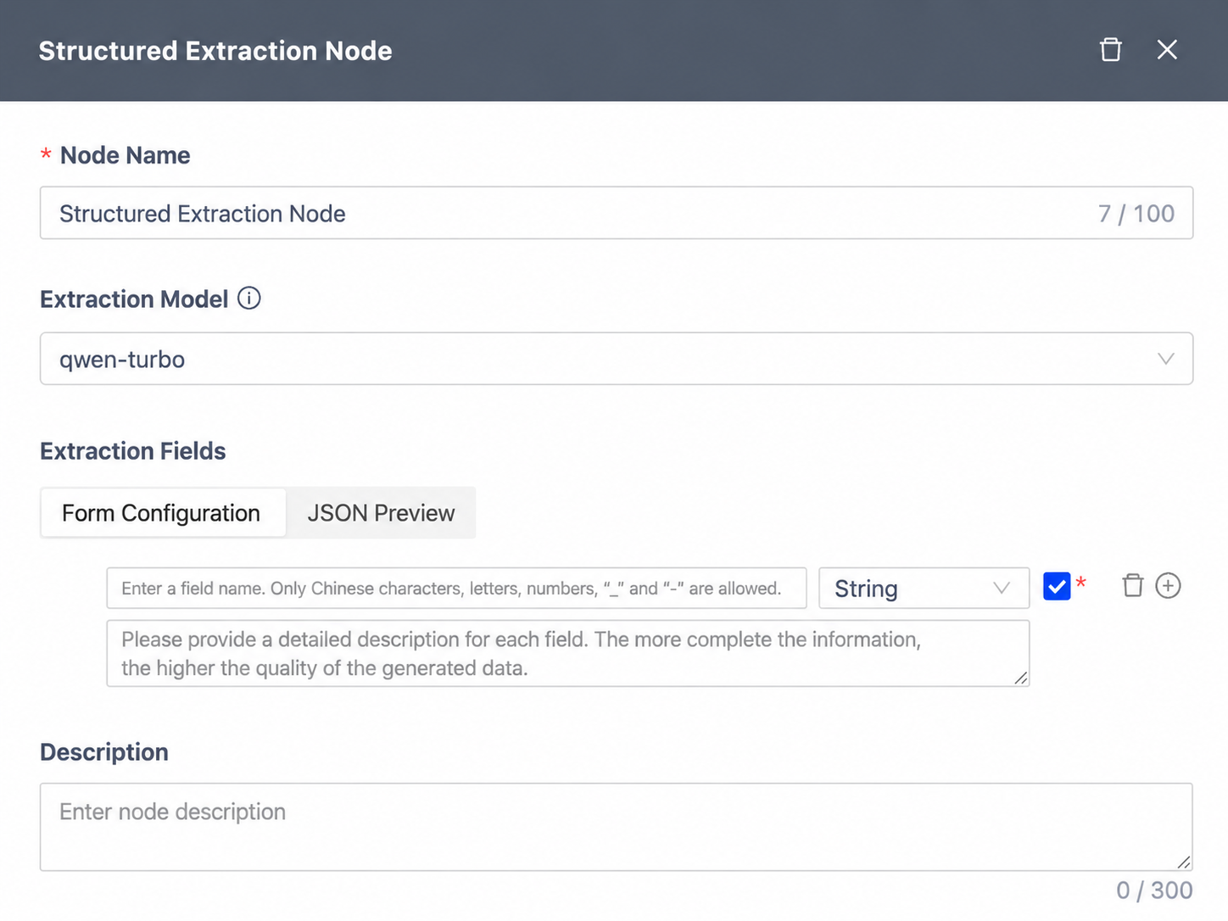
Task: Click the Extraction Model dropdown chevron
Action: pyautogui.click(x=1166, y=359)
